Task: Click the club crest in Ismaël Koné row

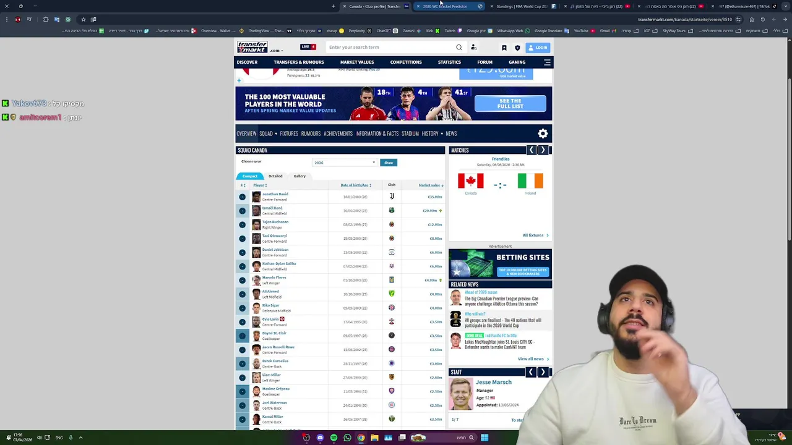Action: tap(392, 210)
